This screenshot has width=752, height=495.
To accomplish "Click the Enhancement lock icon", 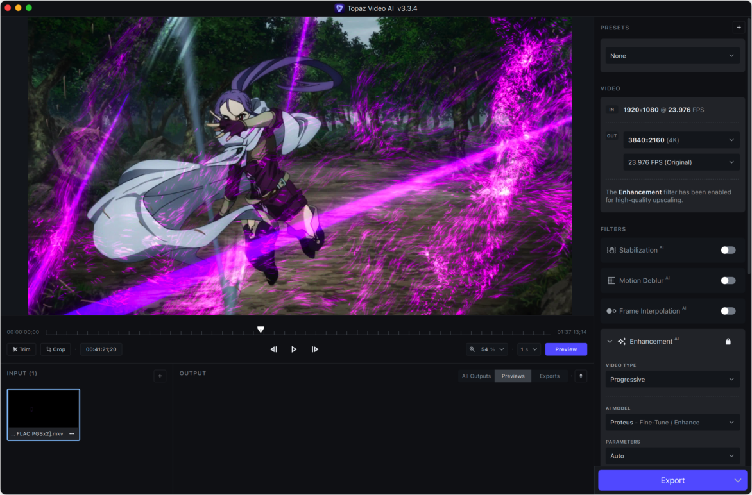I will [728, 341].
